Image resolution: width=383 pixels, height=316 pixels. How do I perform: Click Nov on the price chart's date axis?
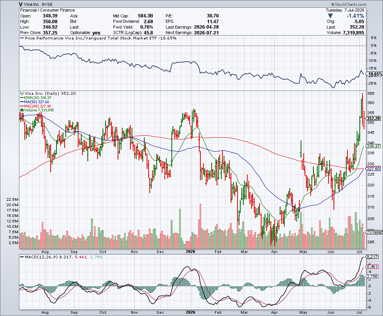point(134,251)
